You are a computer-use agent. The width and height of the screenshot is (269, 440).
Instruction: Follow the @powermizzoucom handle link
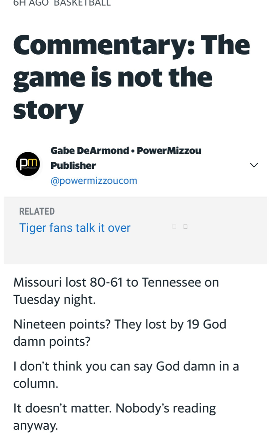(x=94, y=180)
